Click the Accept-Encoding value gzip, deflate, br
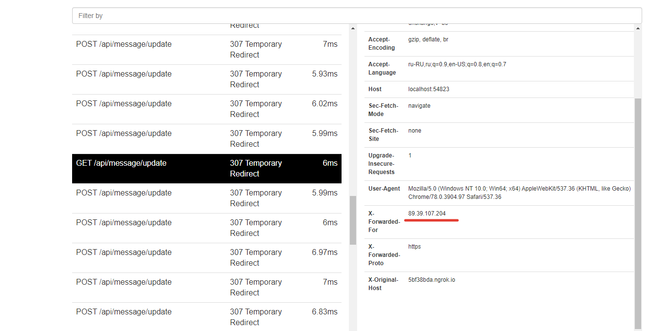This screenshot has width=648, height=331. 428,39
